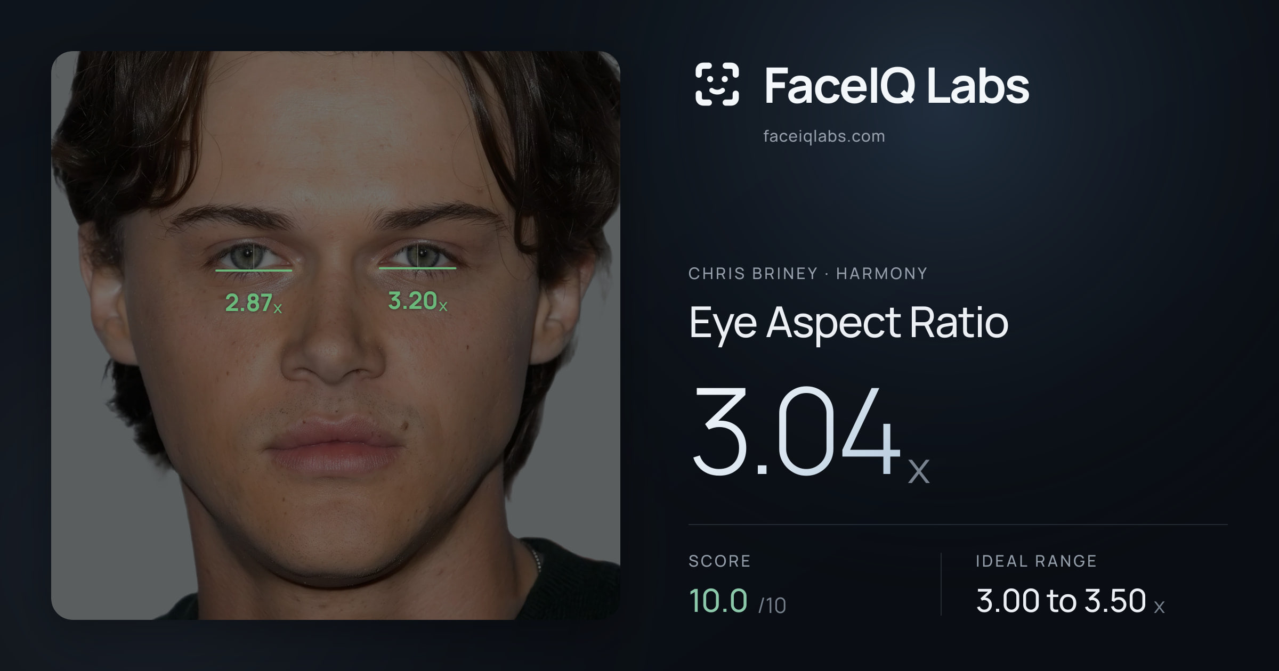The width and height of the screenshot is (1279, 671).
Task: Click the green 10.0 score value
Action: click(x=718, y=601)
